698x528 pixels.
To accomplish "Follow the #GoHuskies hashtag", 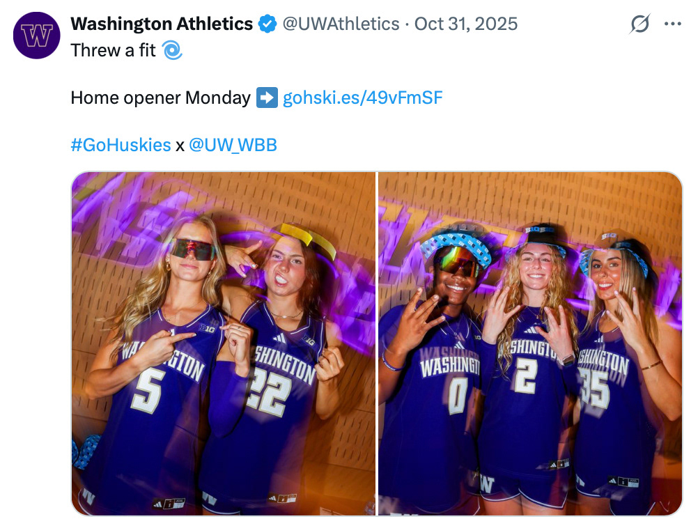I will tap(121, 145).
